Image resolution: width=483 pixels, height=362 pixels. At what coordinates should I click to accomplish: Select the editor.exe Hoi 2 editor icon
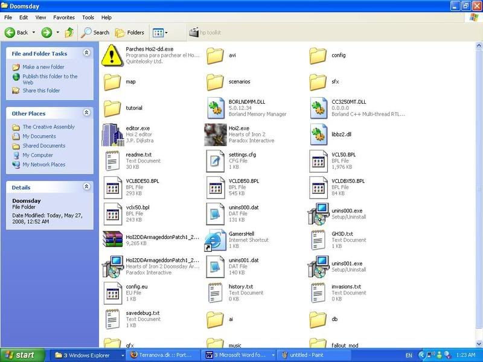coord(113,135)
